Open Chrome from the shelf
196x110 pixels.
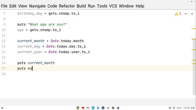[x=78, y=108]
